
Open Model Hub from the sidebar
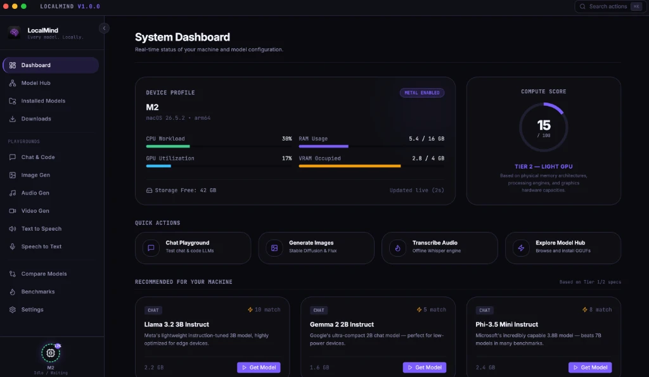point(51,83)
